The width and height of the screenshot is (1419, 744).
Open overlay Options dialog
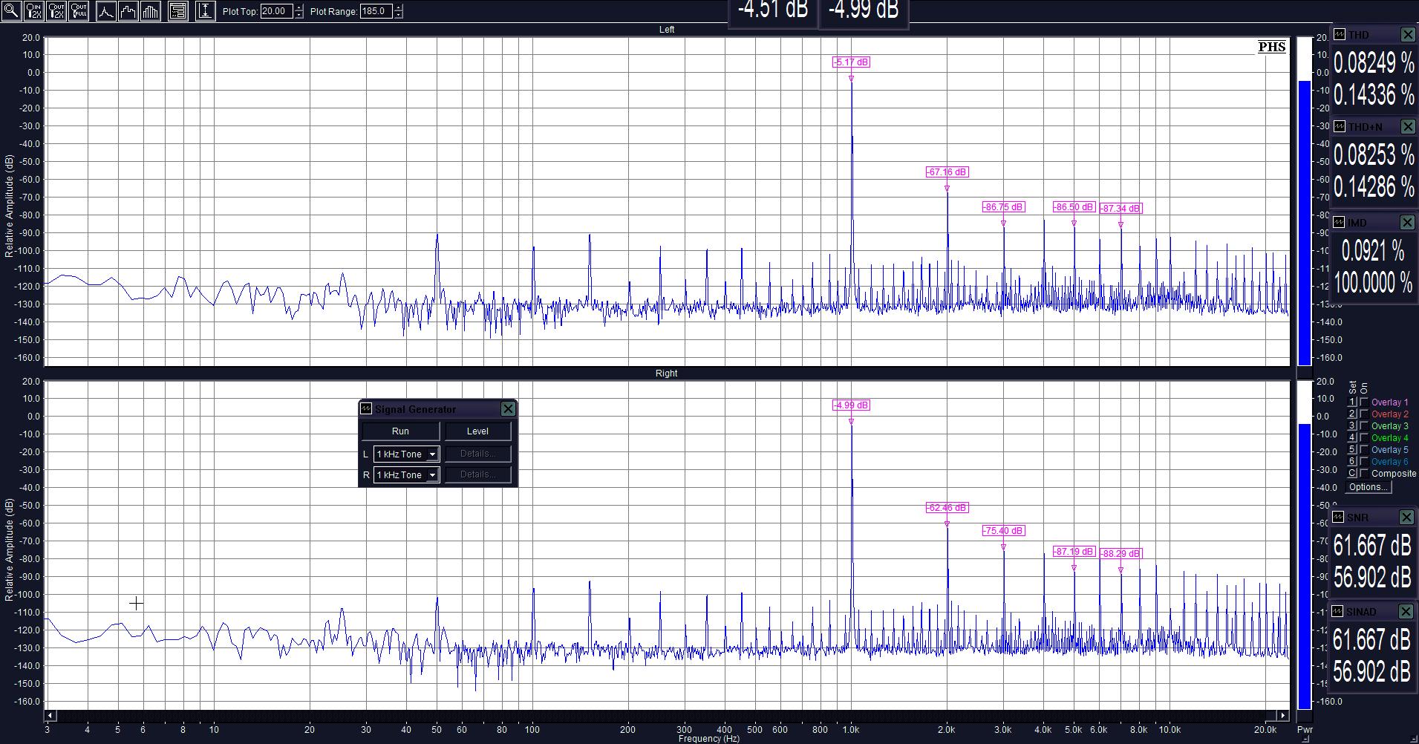[x=1369, y=487]
